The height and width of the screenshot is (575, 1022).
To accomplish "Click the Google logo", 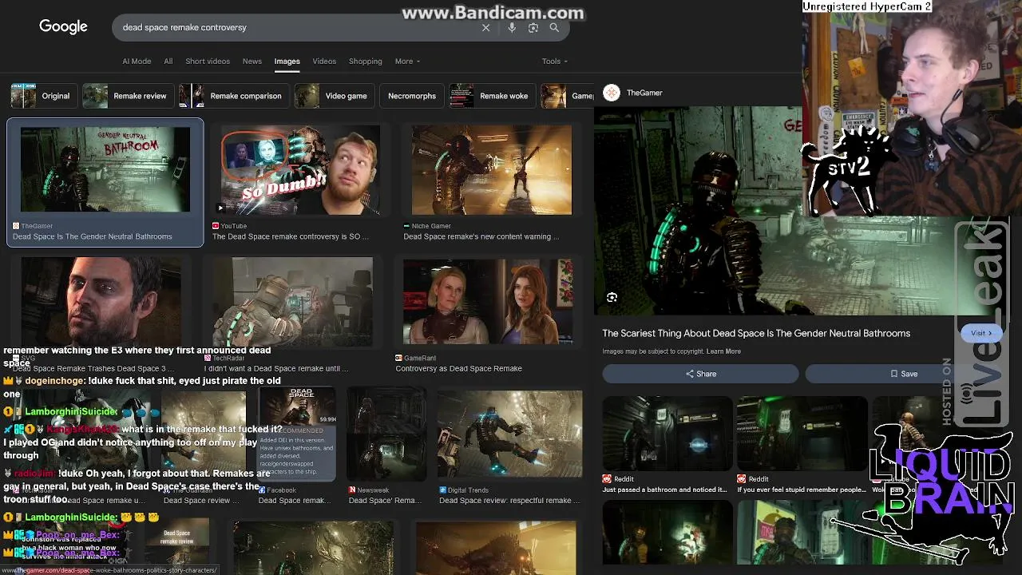I will tap(63, 27).
